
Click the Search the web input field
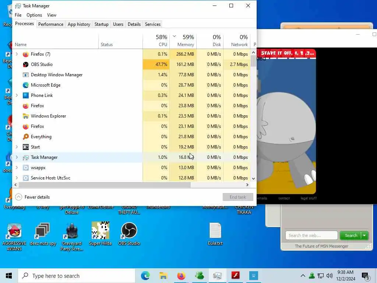(x=311, y=235)
